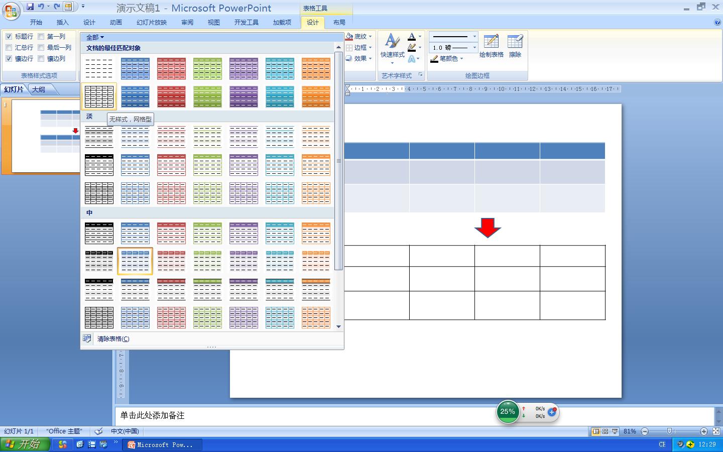Click the text outline pen icon
The image size is (723, 452).
click(x=412, y=48)
